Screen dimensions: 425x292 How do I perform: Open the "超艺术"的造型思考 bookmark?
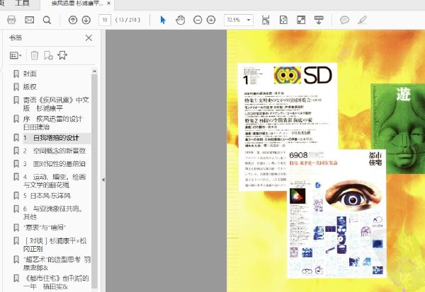tap(57, 264)
